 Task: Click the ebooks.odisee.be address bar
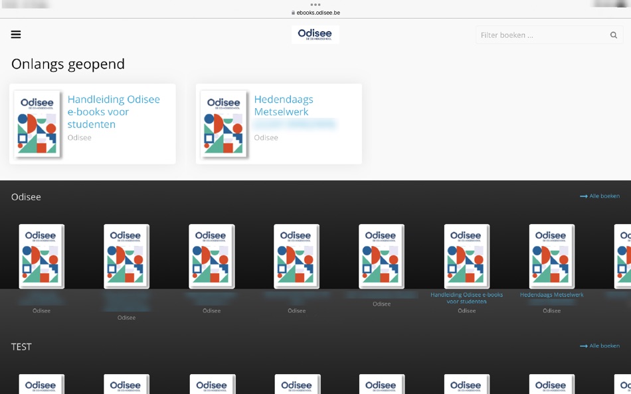point(315,13)
